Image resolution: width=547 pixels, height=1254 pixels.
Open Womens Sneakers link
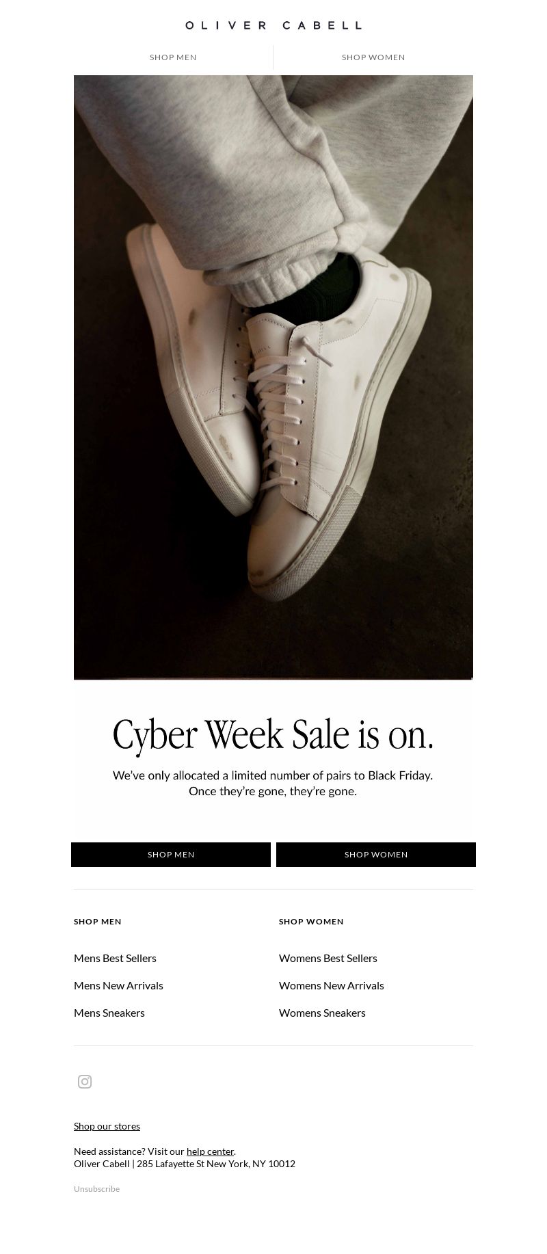click(322, 1013)
